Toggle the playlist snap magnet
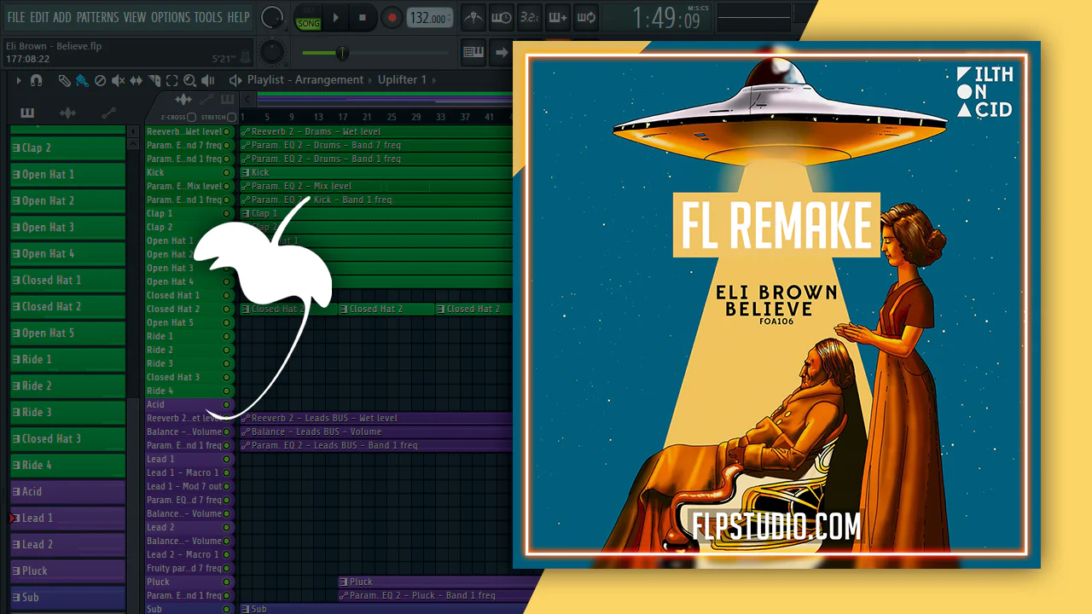Viewport: 1092px width, 614px height. 37,80
